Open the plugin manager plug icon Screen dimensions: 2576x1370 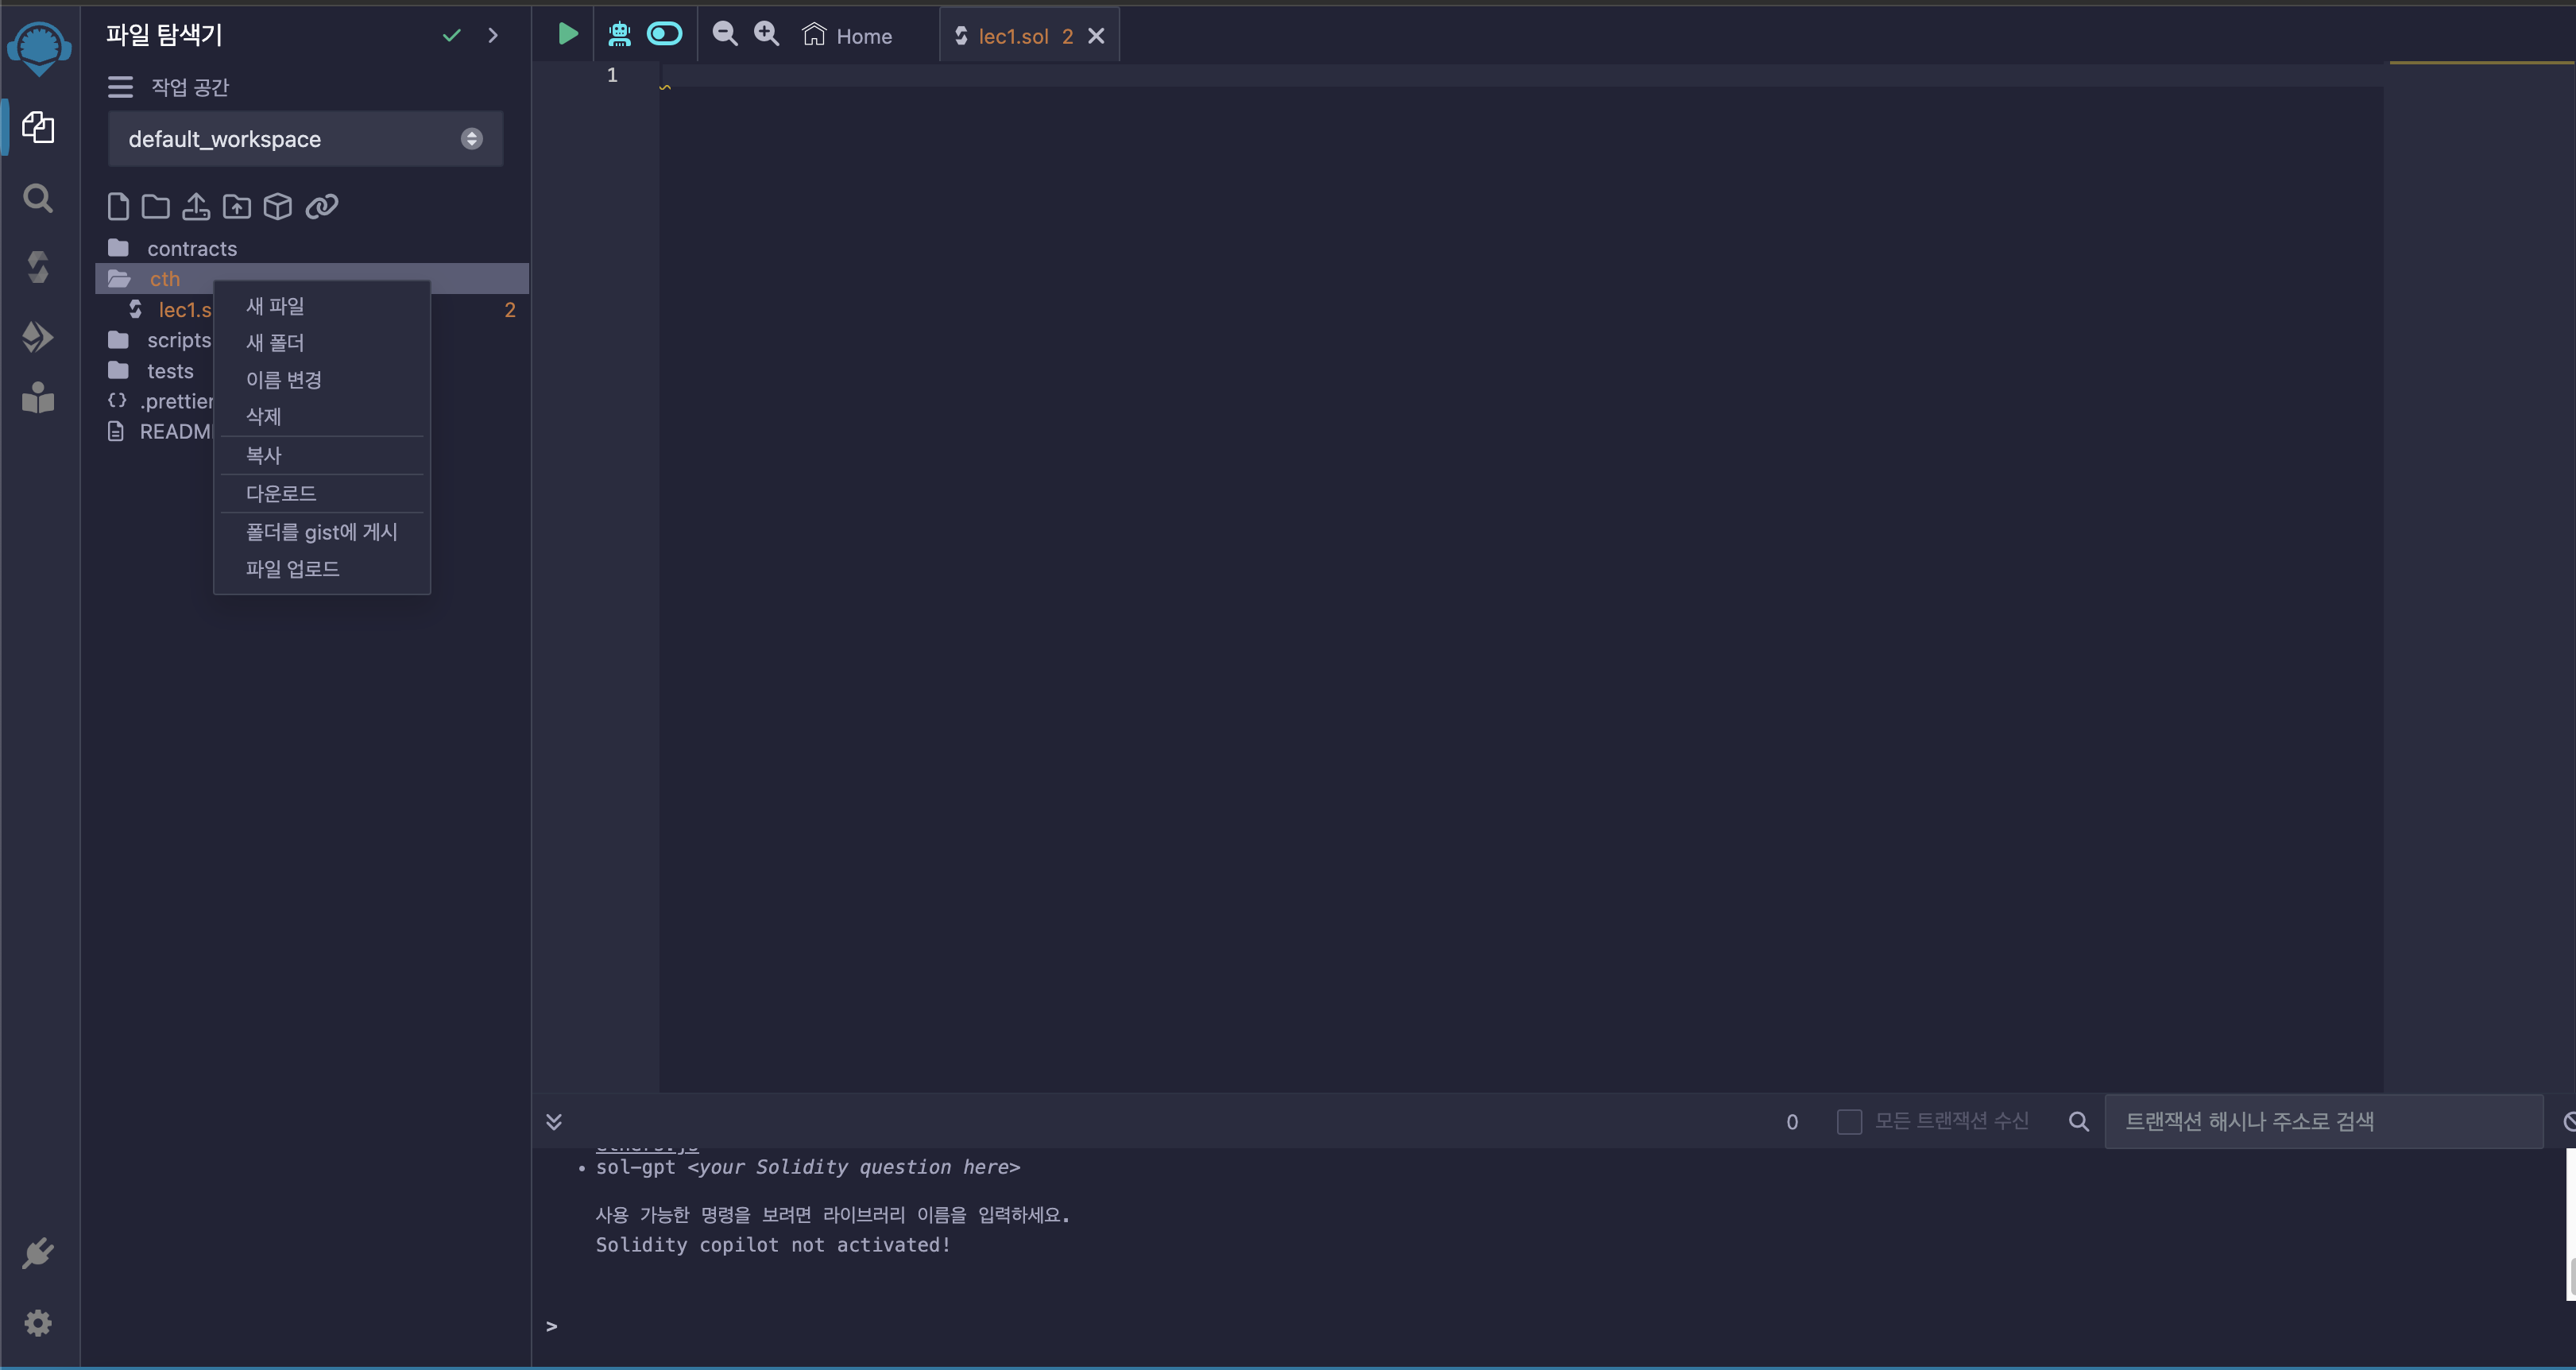pos(38,1252)
